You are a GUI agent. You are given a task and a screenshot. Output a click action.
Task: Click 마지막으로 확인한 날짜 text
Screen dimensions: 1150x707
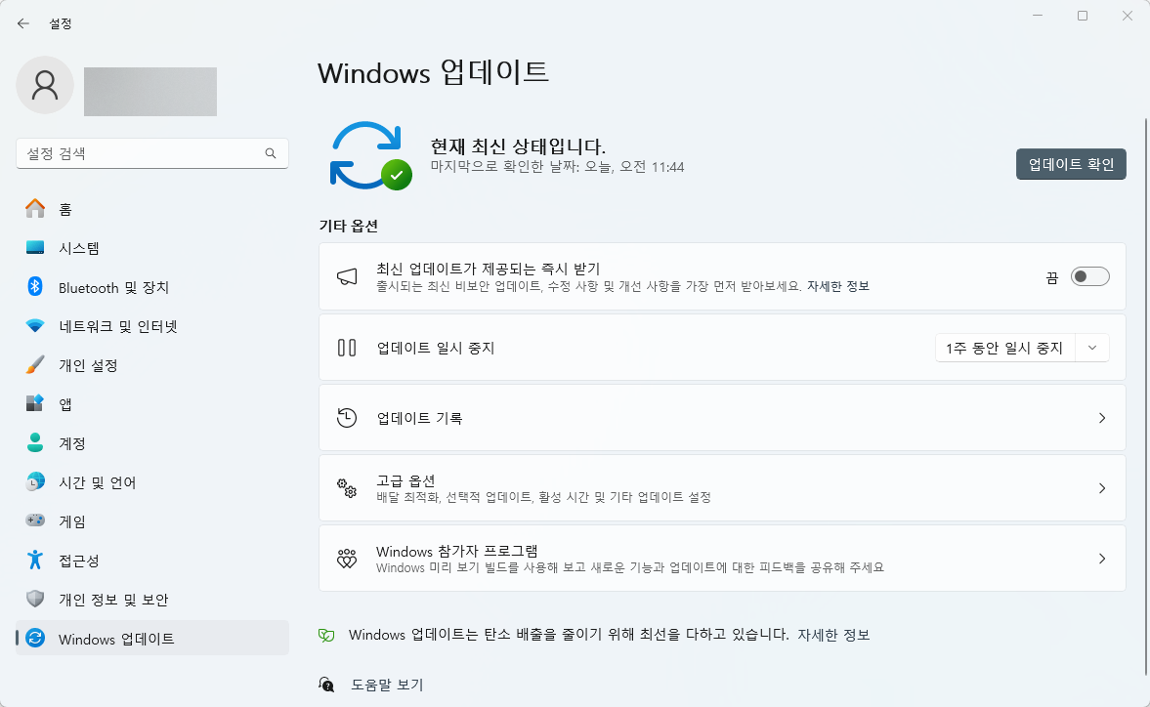tap(557, 167)
